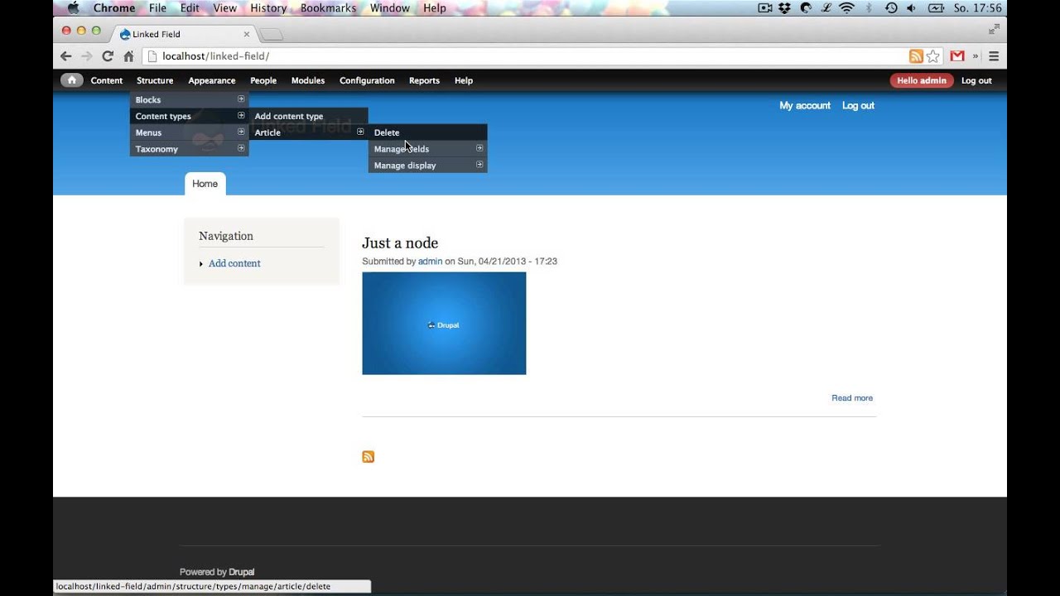
Task: Open the Chrome application menu
Action: 114,8
